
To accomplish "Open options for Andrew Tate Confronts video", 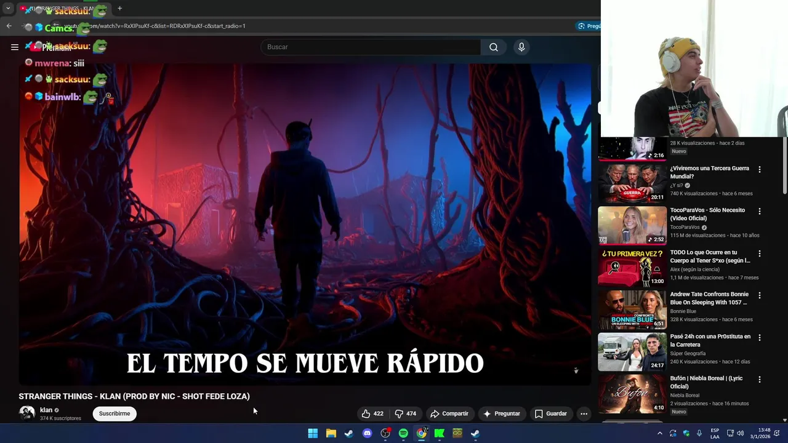I will (759, 295).
